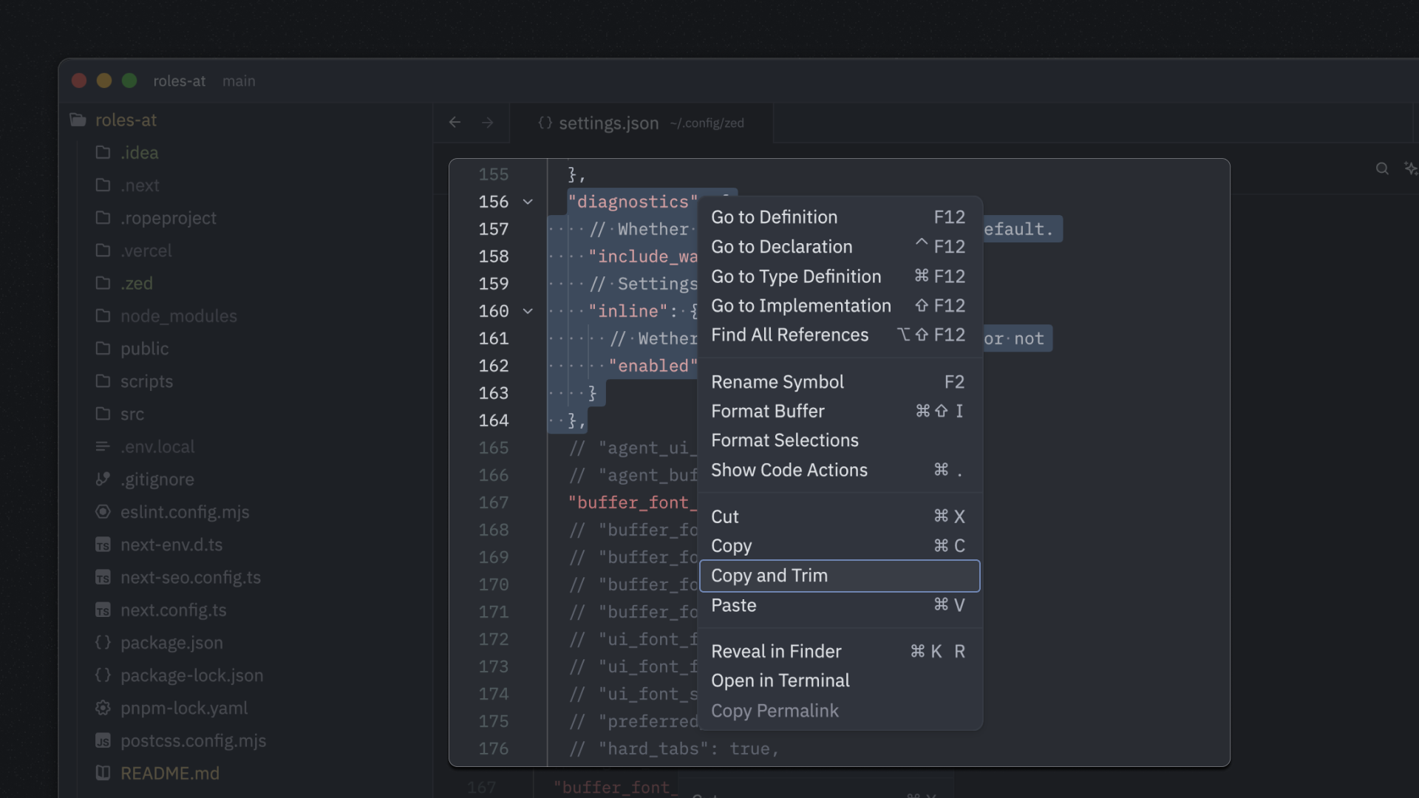Click the gear icon beside pnpm-lock.yaml
Image resolution: width=1419 pixels, height=798 pixels.
click(x=103, y=708)
